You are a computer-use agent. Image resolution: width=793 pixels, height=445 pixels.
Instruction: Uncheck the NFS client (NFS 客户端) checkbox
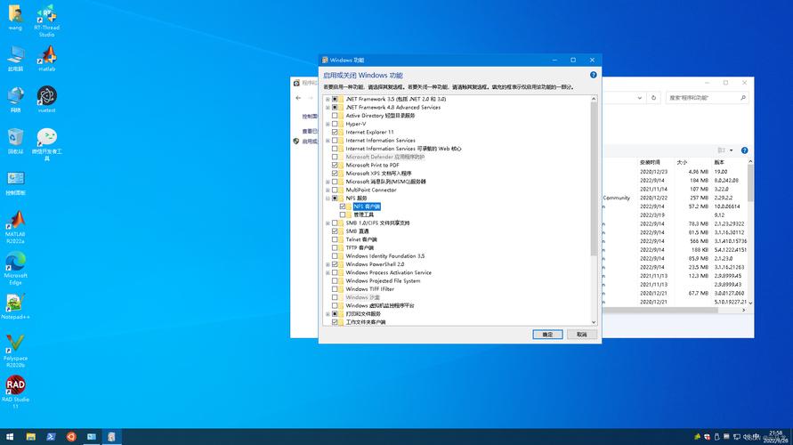[343, 206]
